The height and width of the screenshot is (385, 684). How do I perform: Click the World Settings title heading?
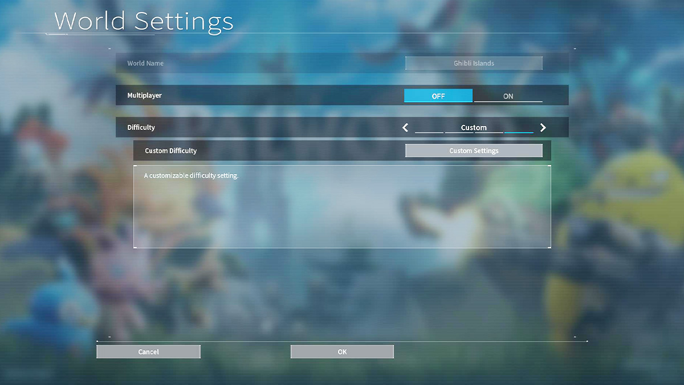tap(144, 21)
